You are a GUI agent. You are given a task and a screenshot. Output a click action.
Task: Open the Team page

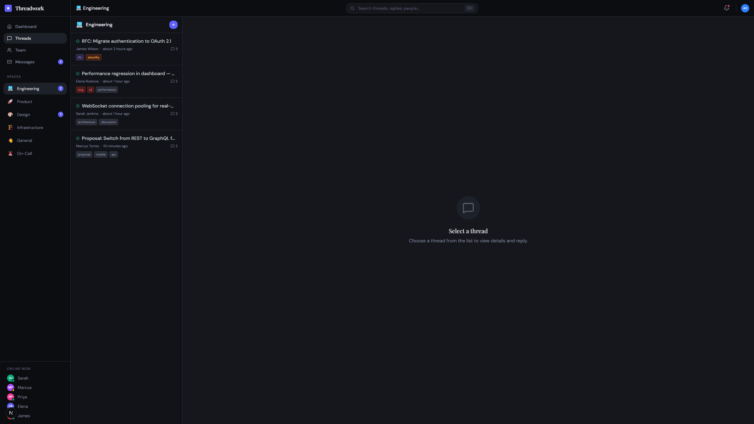click(x=35, y=50)
